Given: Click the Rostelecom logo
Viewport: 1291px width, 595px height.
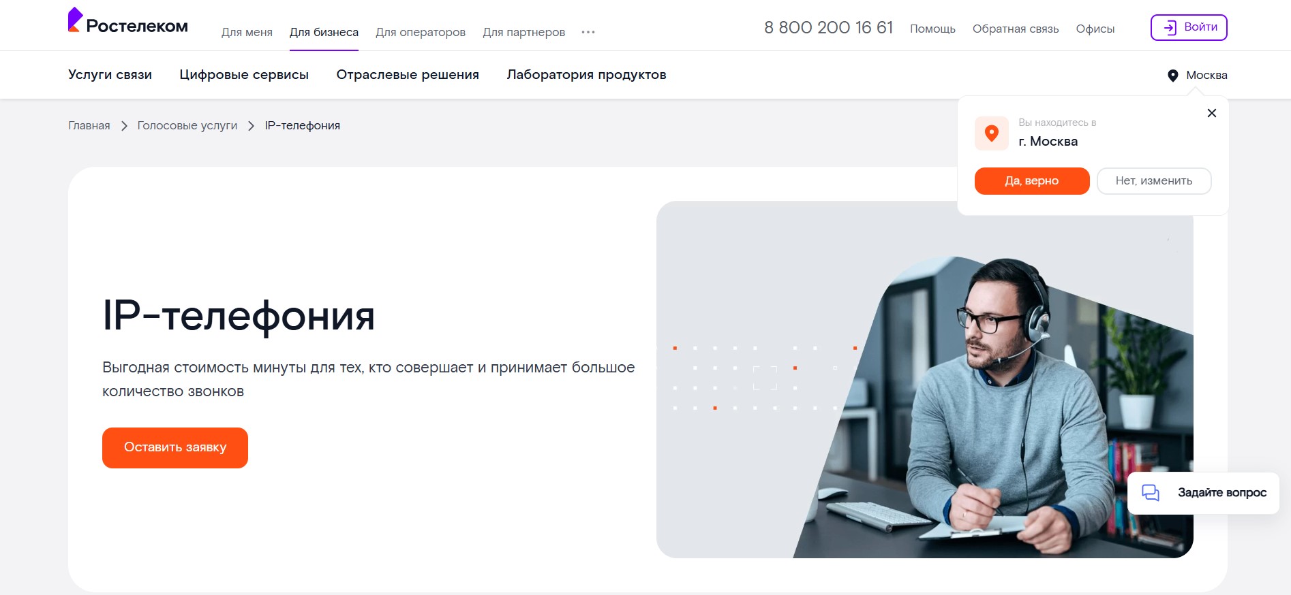Looking at the screenshot, I should pyautogui.click(x=127, y=21).
